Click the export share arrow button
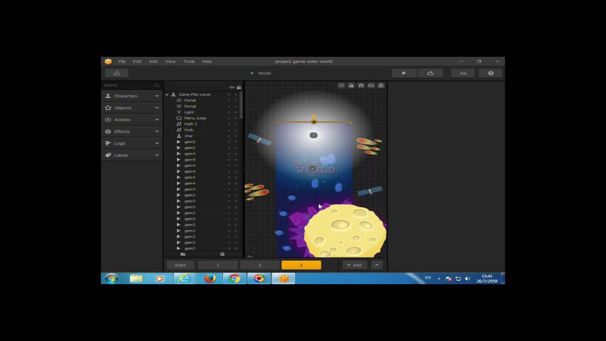The image size is (606, 341). click(430, 73)
